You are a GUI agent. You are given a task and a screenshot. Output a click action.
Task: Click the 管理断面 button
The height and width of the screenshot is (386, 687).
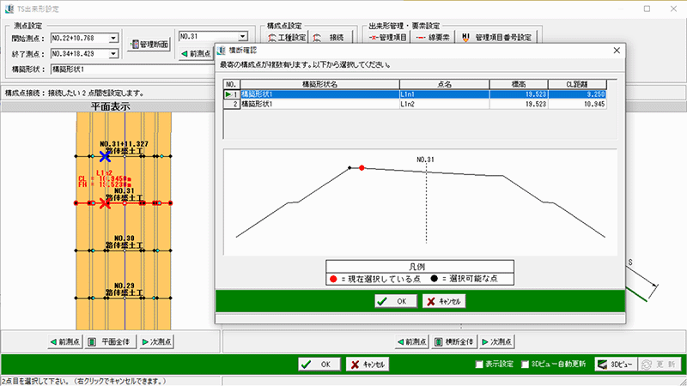coord(149,44)
